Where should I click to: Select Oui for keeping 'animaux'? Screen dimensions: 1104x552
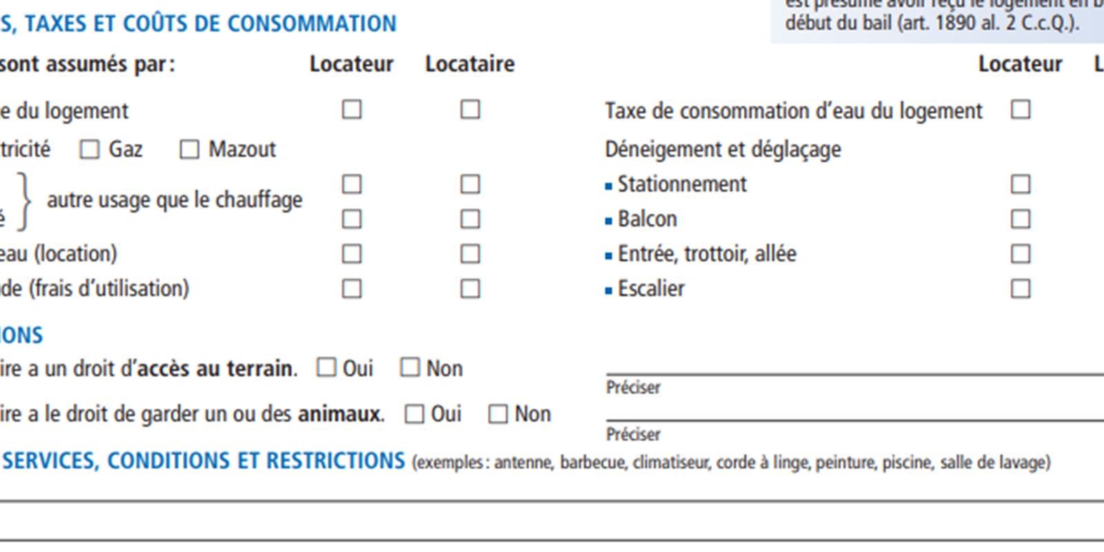pos(414,414)
